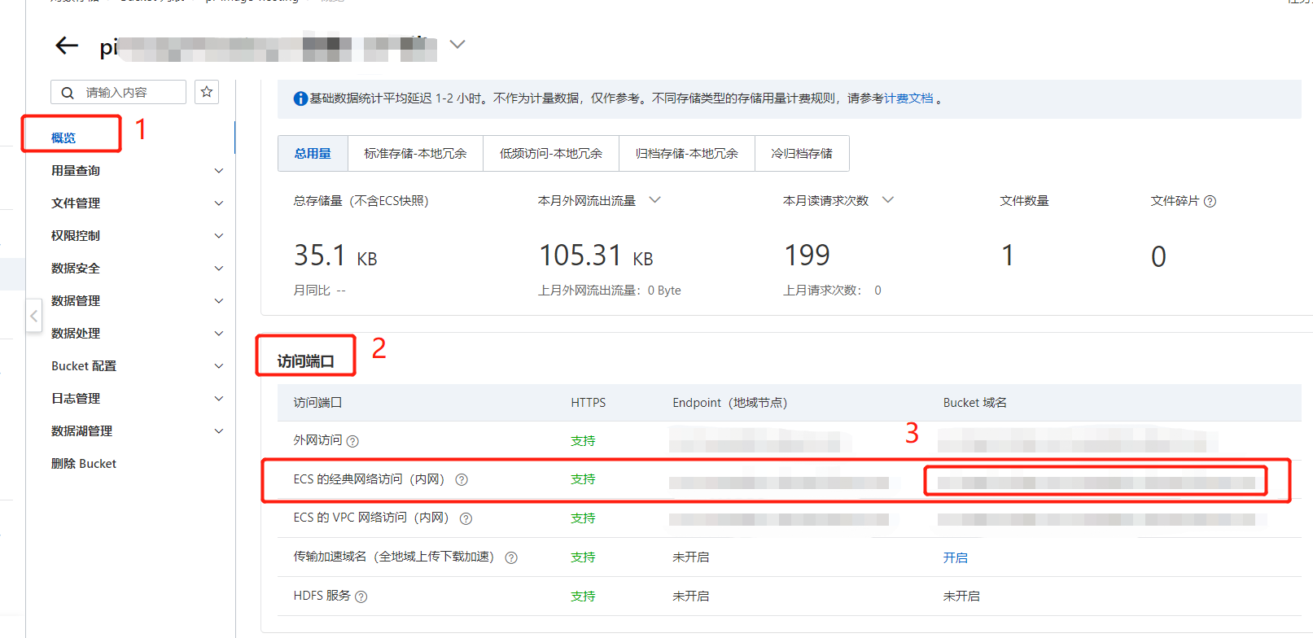The image size is (1313, 638).
Task: Click help icon beside ECS 的 VPC 网络访问
Action: (x=466, y=519)
